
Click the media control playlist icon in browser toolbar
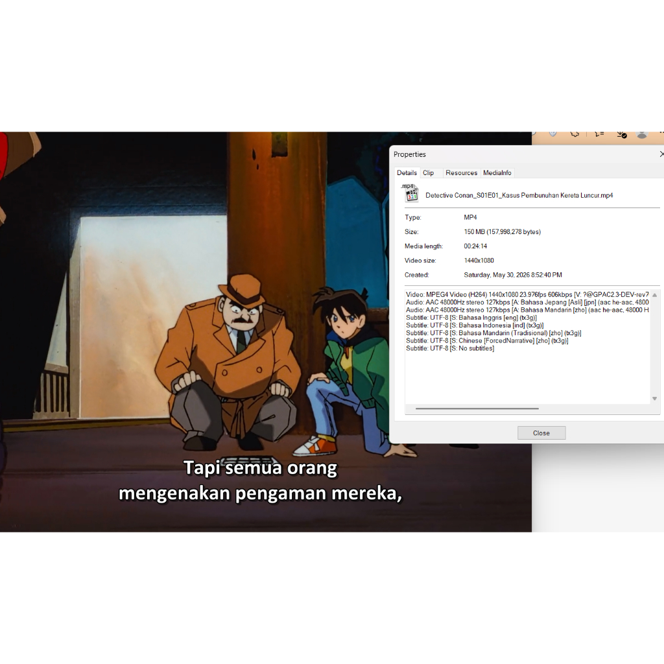(x=599, y=134)
